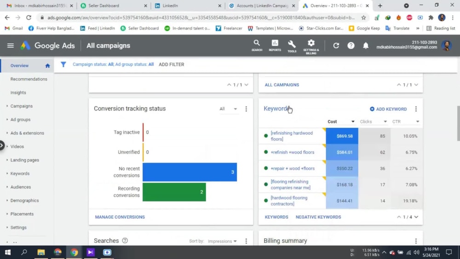Open Windows Start menu
Viewport: 460px width, 259px height.
(x=8, y=252)
